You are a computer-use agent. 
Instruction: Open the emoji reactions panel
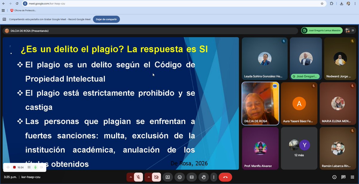point(180,177)
